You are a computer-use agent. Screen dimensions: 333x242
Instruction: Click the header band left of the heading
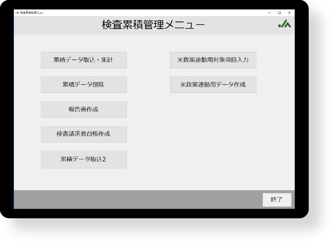point(56,25)
